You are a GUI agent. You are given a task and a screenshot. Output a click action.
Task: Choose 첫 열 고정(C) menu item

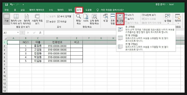click(x=146, y=47)
